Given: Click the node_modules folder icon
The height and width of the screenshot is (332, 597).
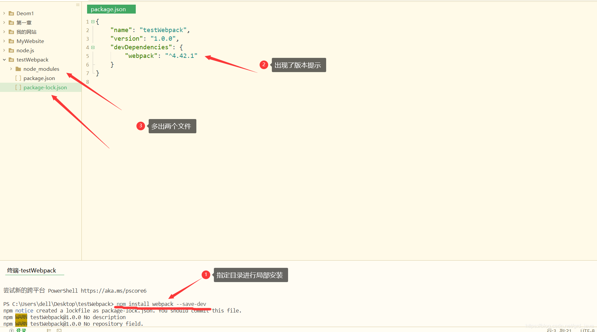Looking at the screenshot, I should [18, 69].
